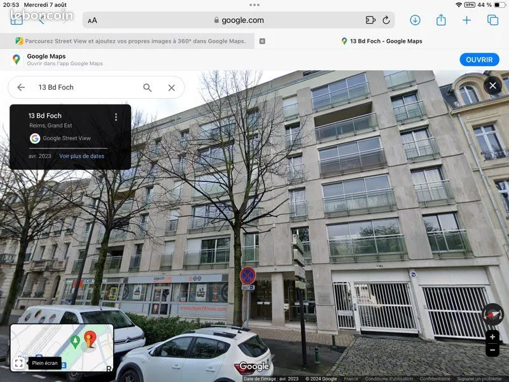The width and height of the screenshot is (509, 382).
Task: Click the red location pin on the minimap
Action: coord(90,339)
